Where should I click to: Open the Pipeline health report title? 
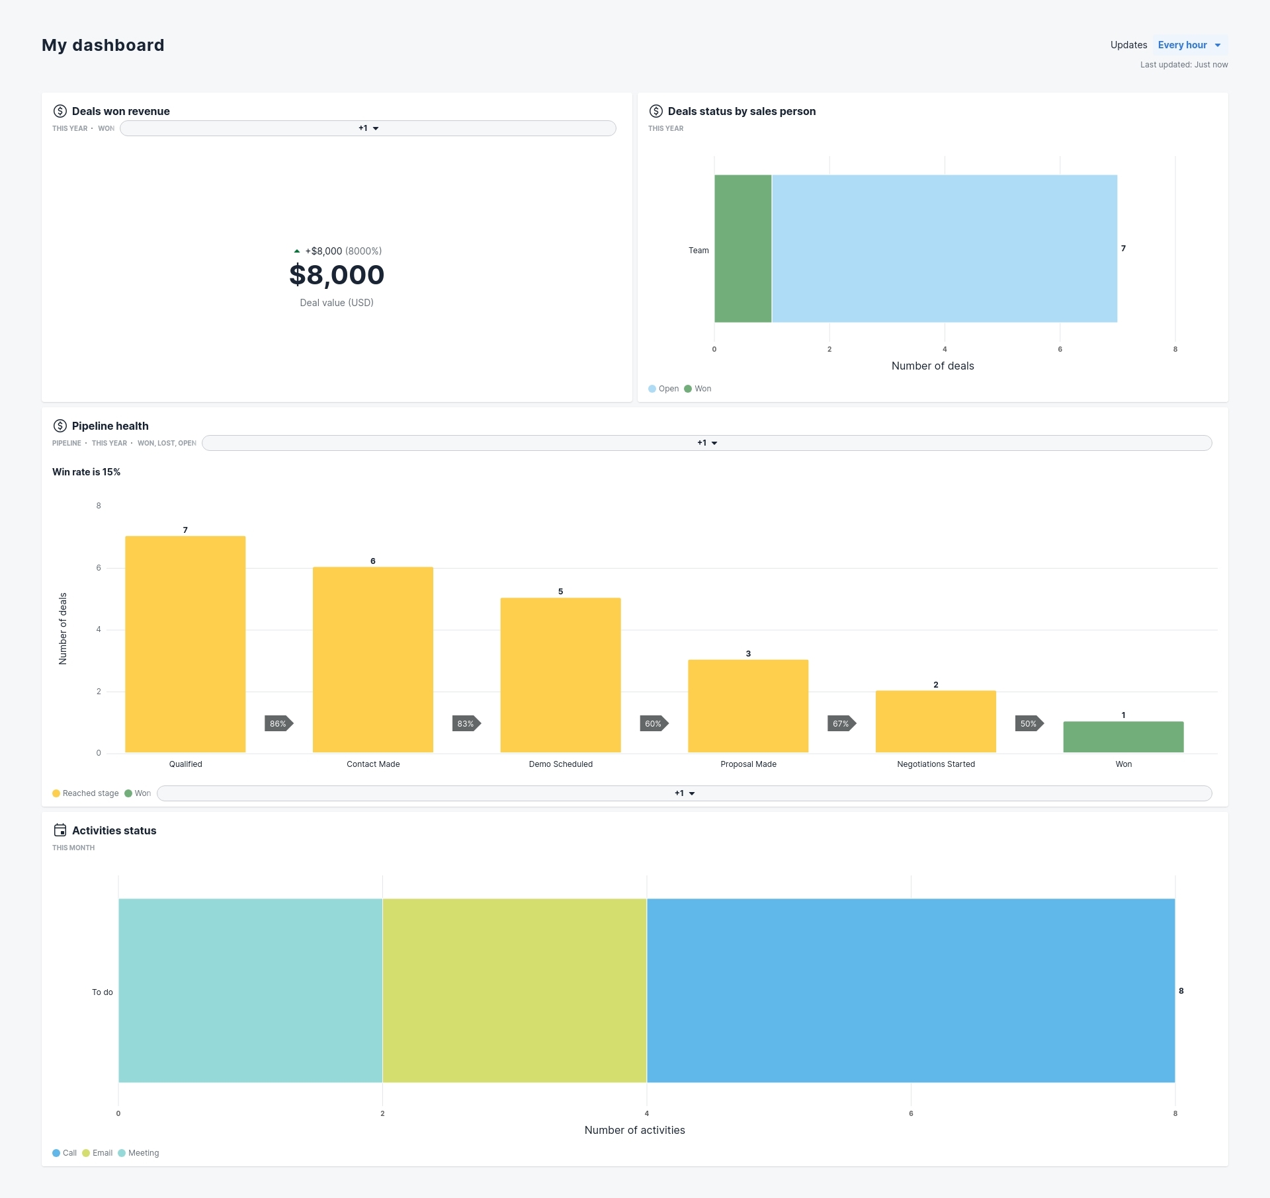pyautogui.click(x=110, y=426)
